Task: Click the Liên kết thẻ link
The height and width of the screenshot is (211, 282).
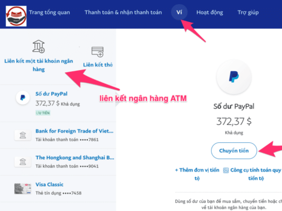Action: 98,65
